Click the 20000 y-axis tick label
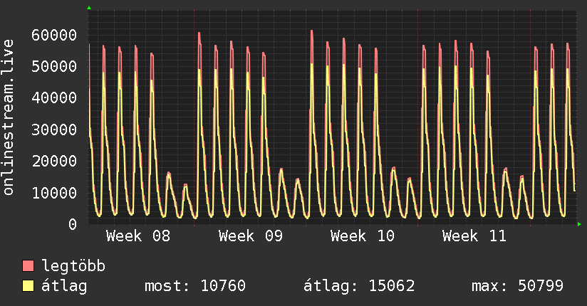Screen dimensions: 587x306 coord(54,162)
